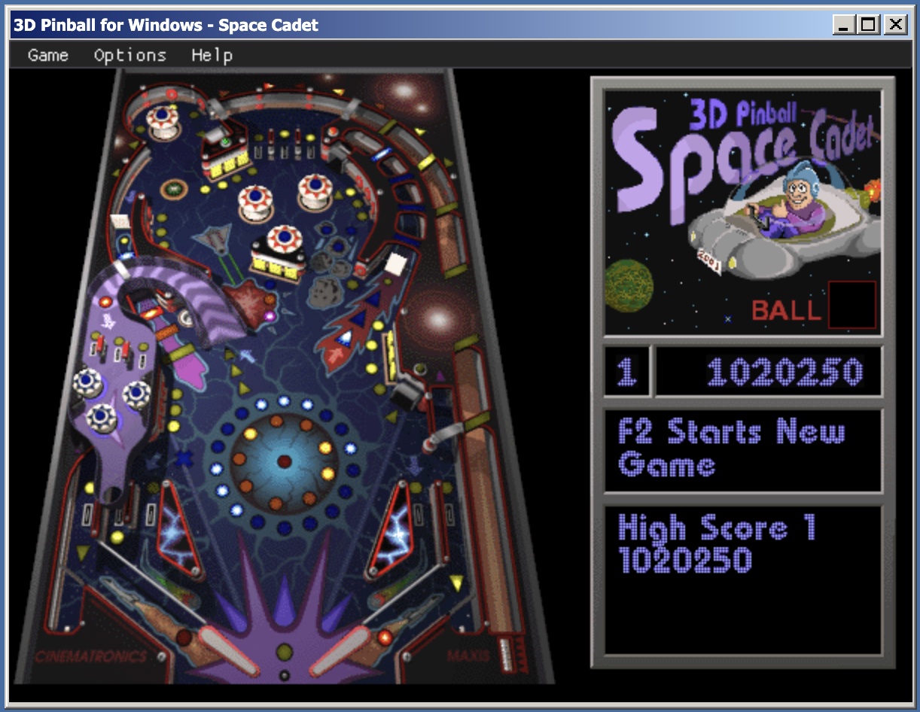Click the MAXIS logo on the table
Viewport: 920px width, 712px height.
click(x=469, y=655)
